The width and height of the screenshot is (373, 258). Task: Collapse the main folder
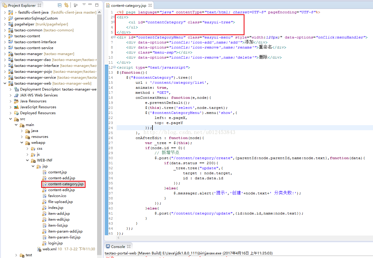point(16,125)
